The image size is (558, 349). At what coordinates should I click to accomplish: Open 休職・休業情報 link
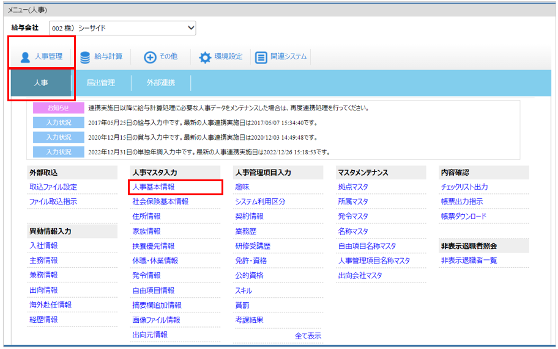tap(155, 261)
